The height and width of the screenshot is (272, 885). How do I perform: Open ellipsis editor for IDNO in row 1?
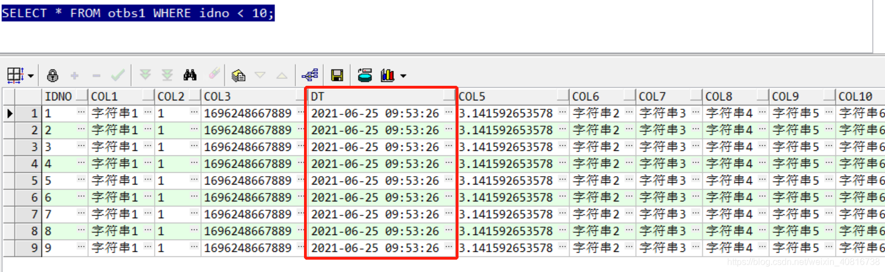(x=81, y=112)
